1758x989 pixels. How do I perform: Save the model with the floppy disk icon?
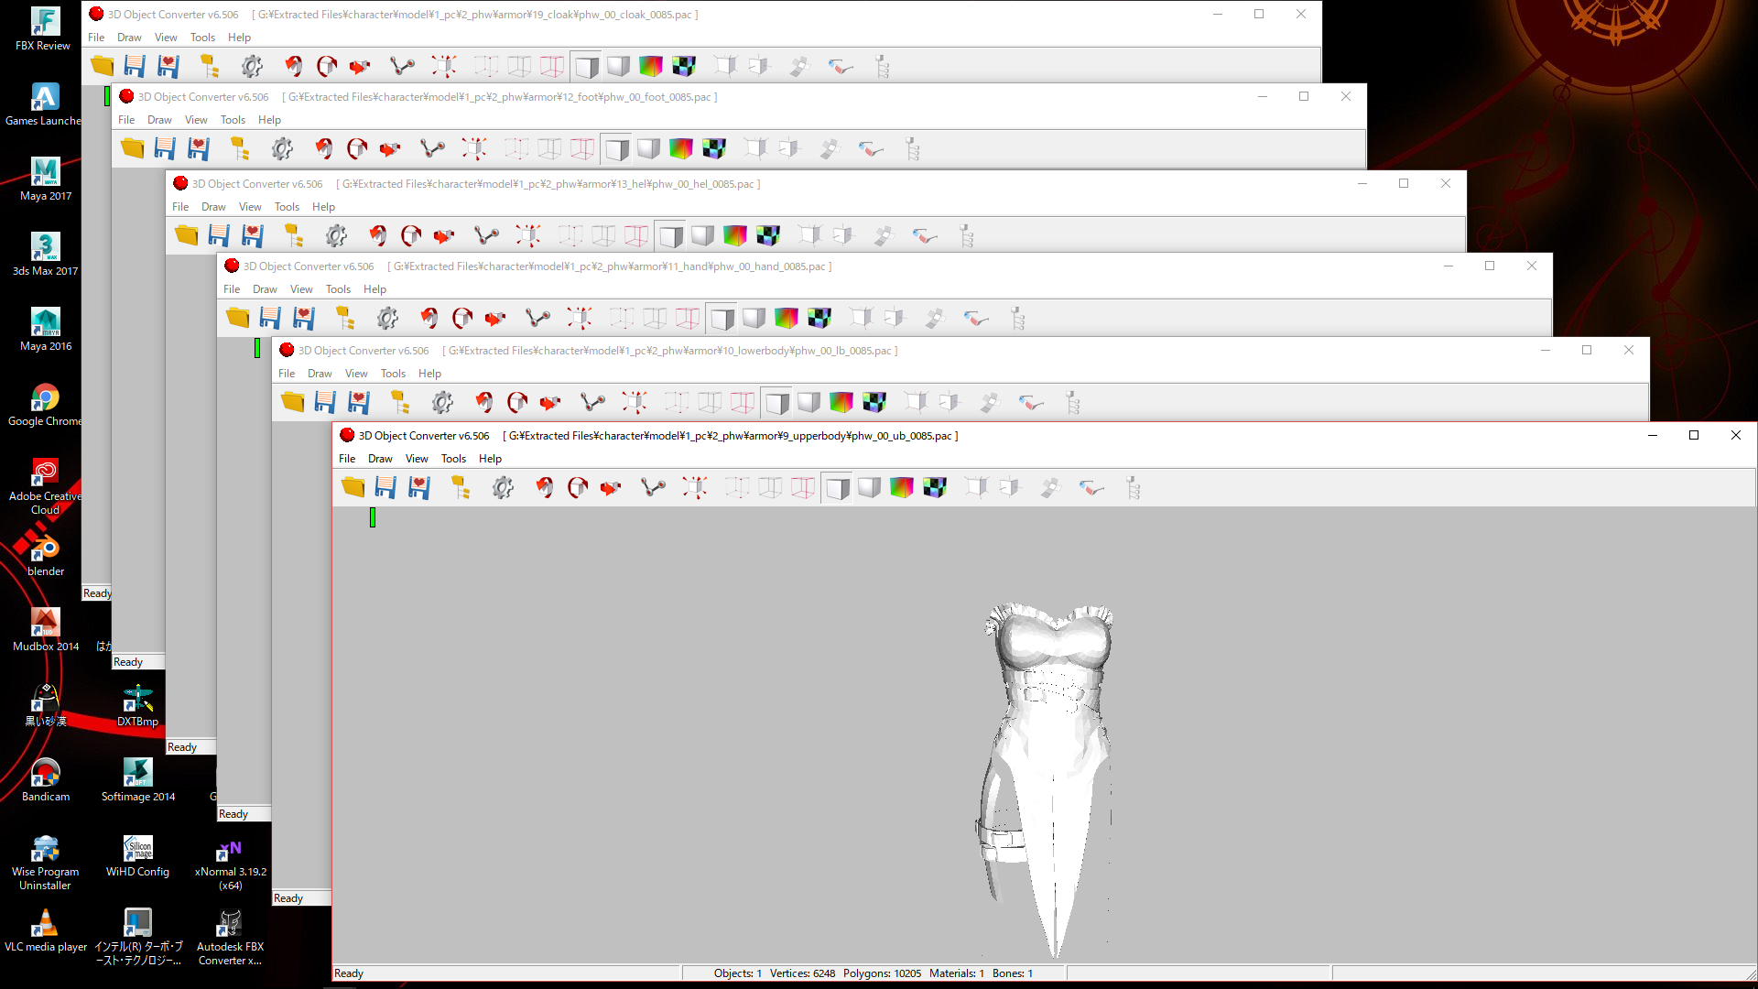pos(385,487)
